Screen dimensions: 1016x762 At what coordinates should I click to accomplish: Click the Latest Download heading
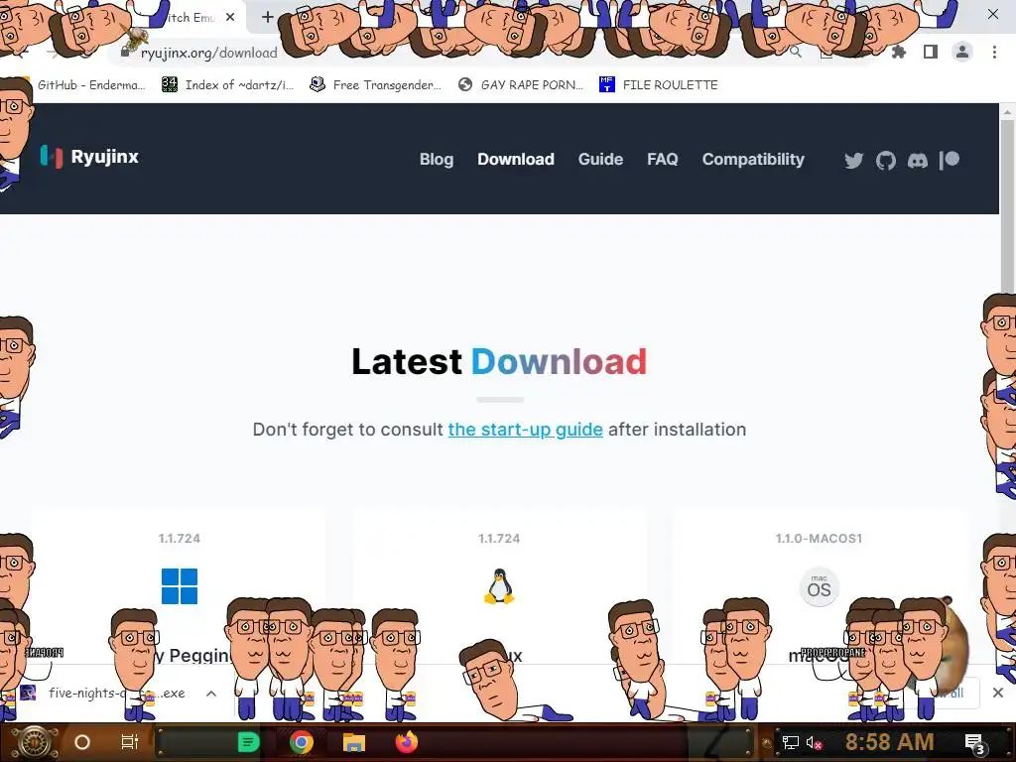(x=499, y=361)
